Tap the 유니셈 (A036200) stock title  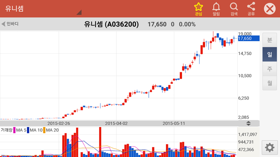[x=111, y=24]
